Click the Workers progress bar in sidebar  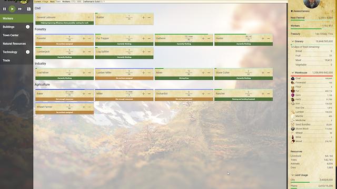(312, 28)
